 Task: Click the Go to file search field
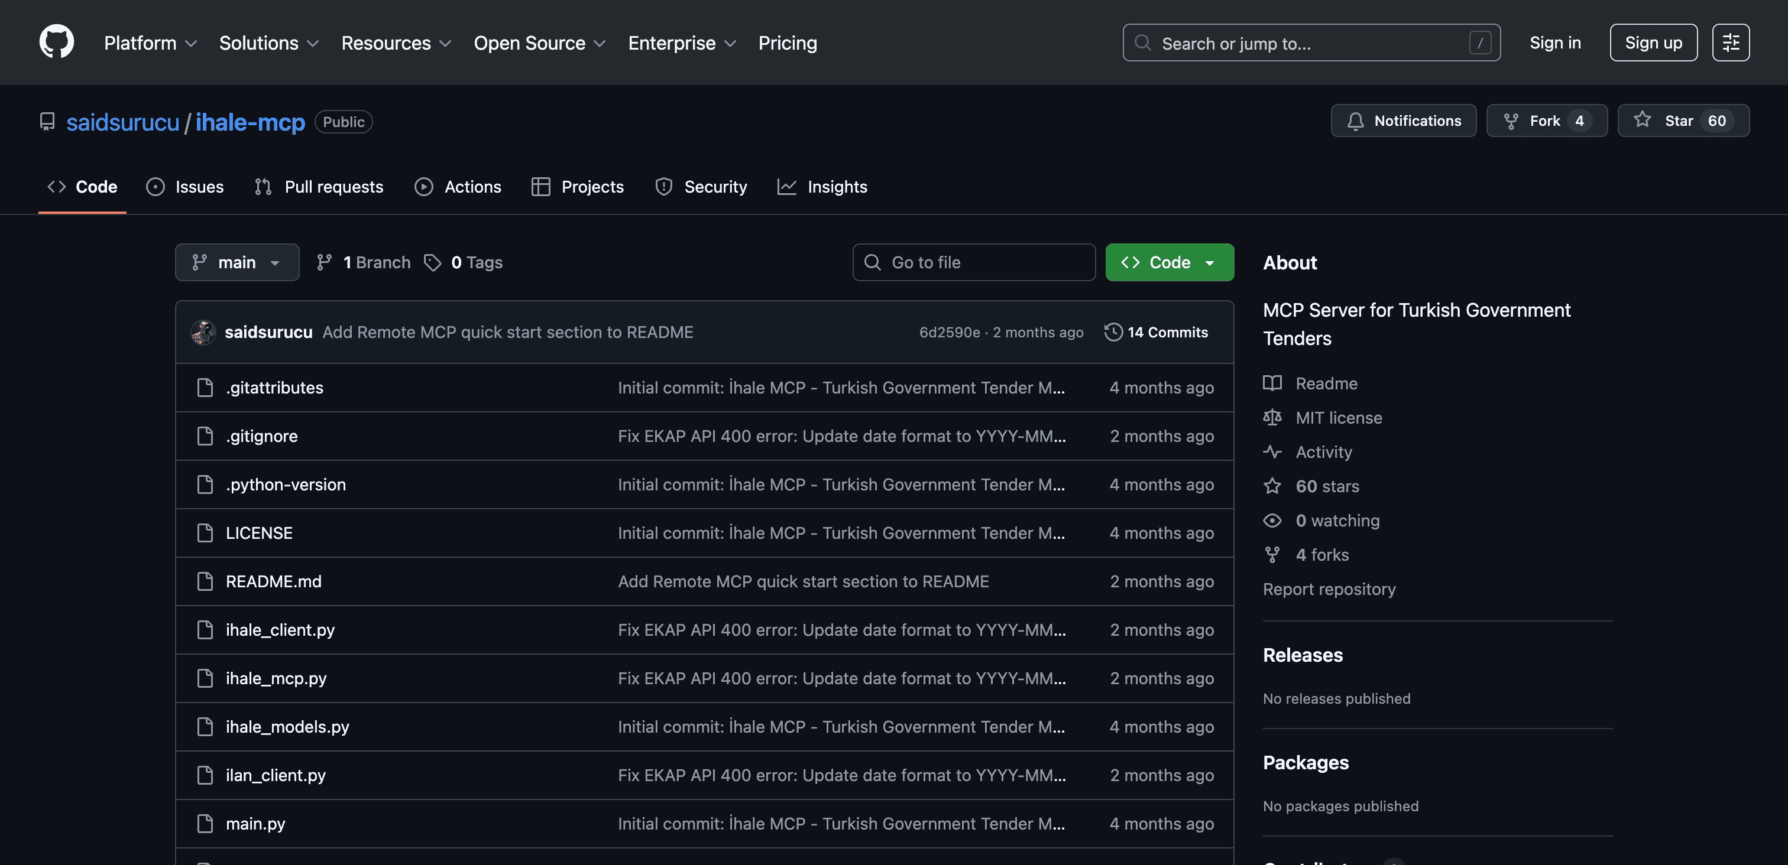973,262
